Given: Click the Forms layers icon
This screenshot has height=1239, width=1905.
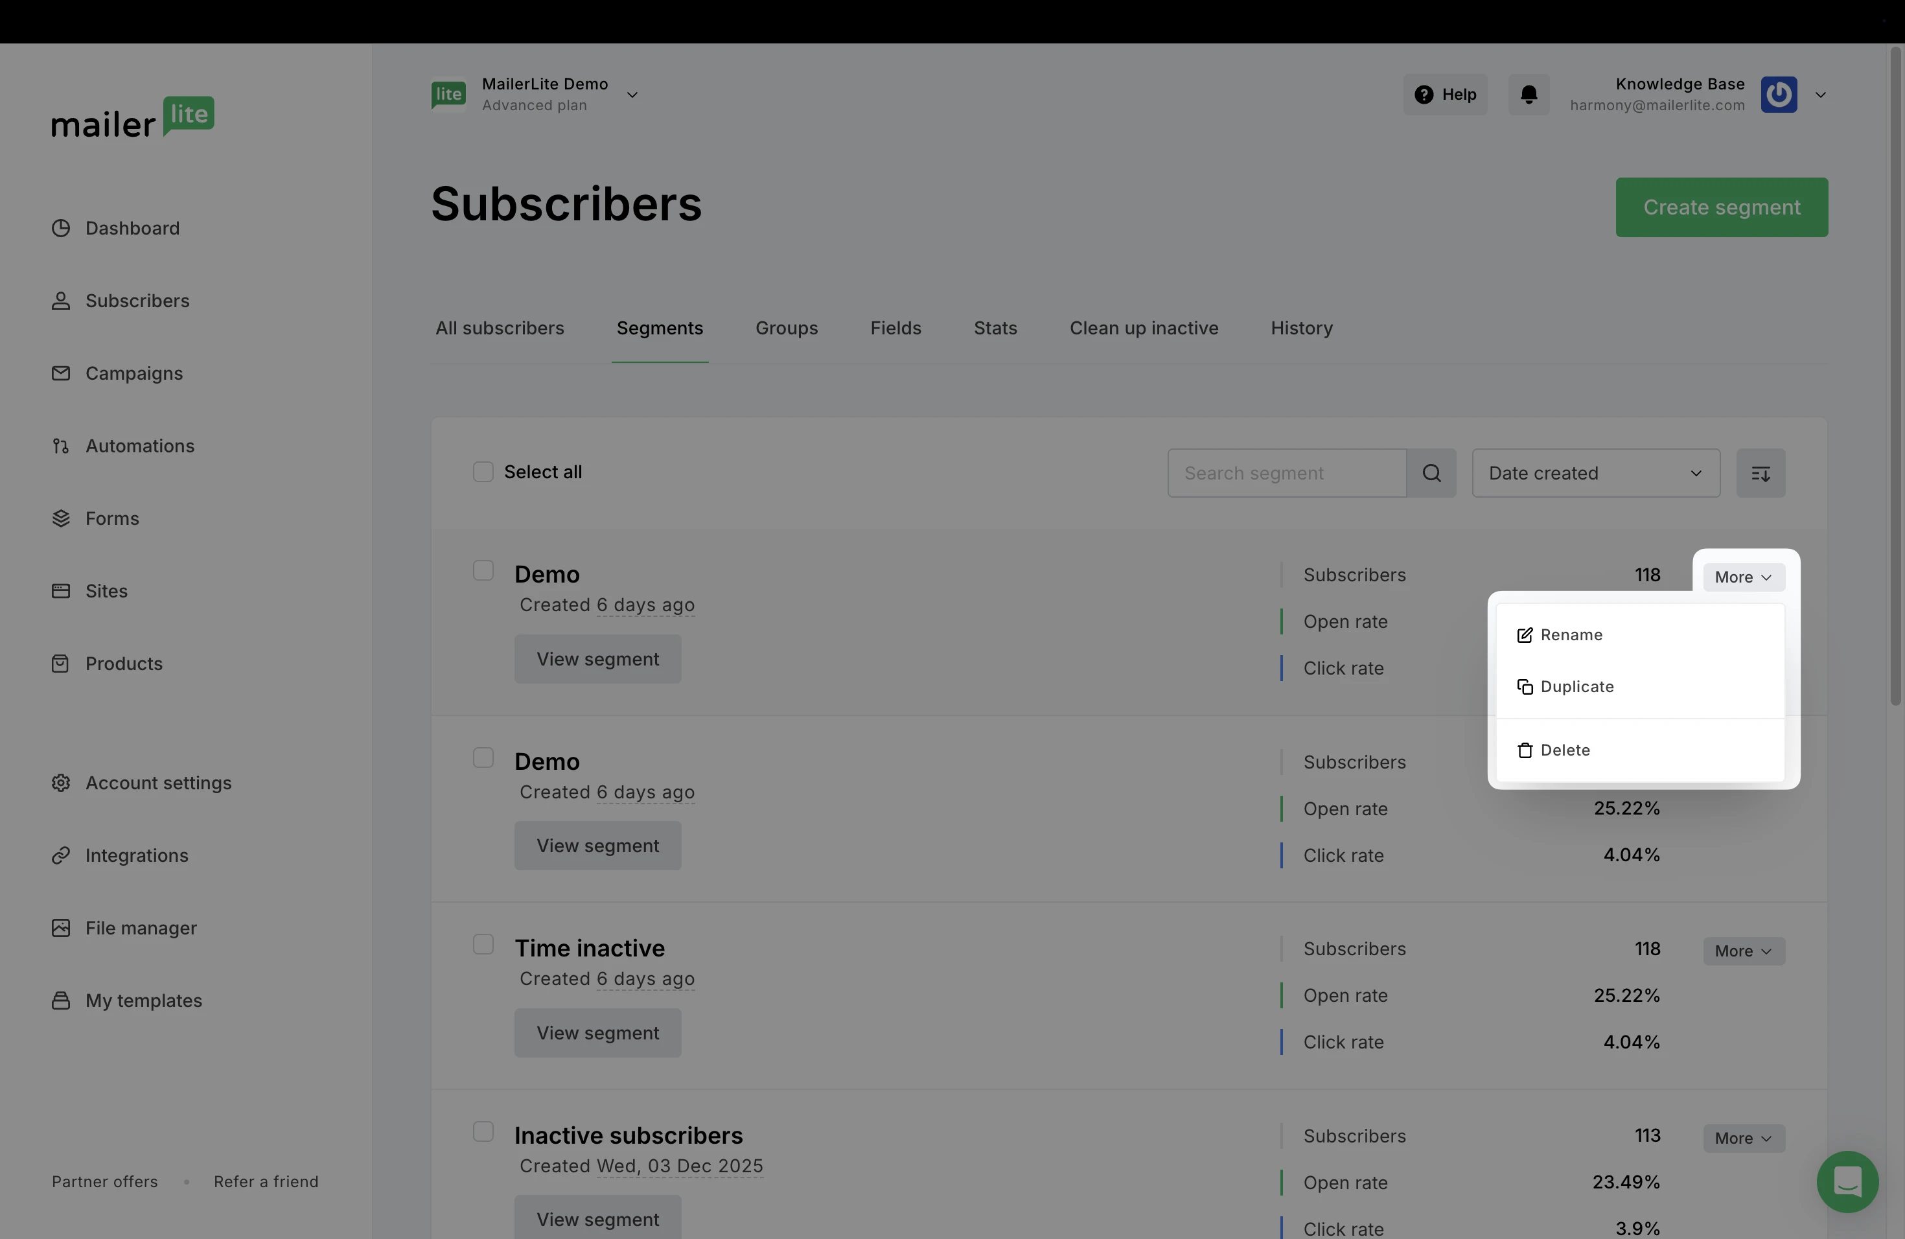Looking at the screenshot, I should point(61,518).
